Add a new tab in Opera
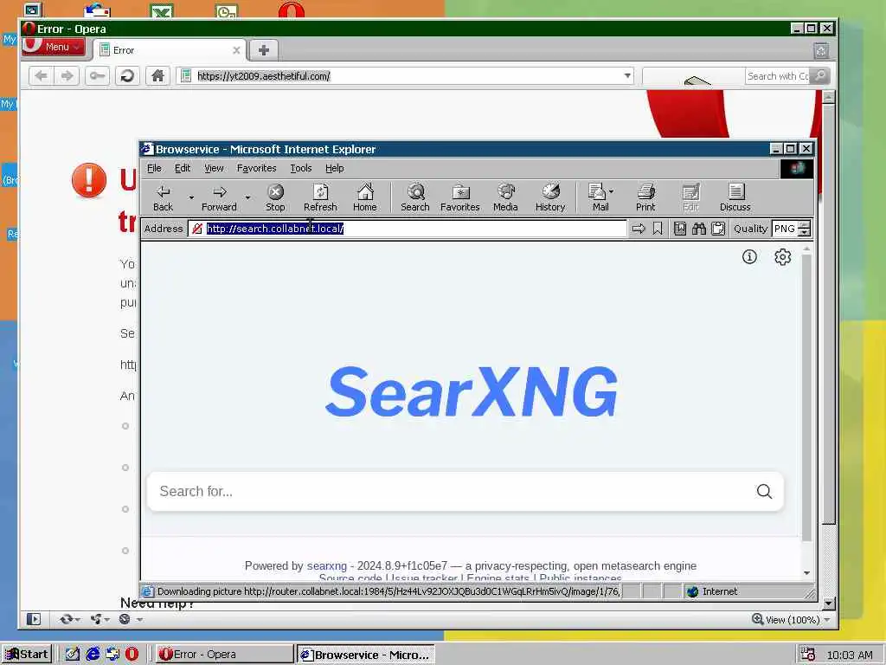Image resolution: width=886 pixels, height=665 pixels. [263, 50]
